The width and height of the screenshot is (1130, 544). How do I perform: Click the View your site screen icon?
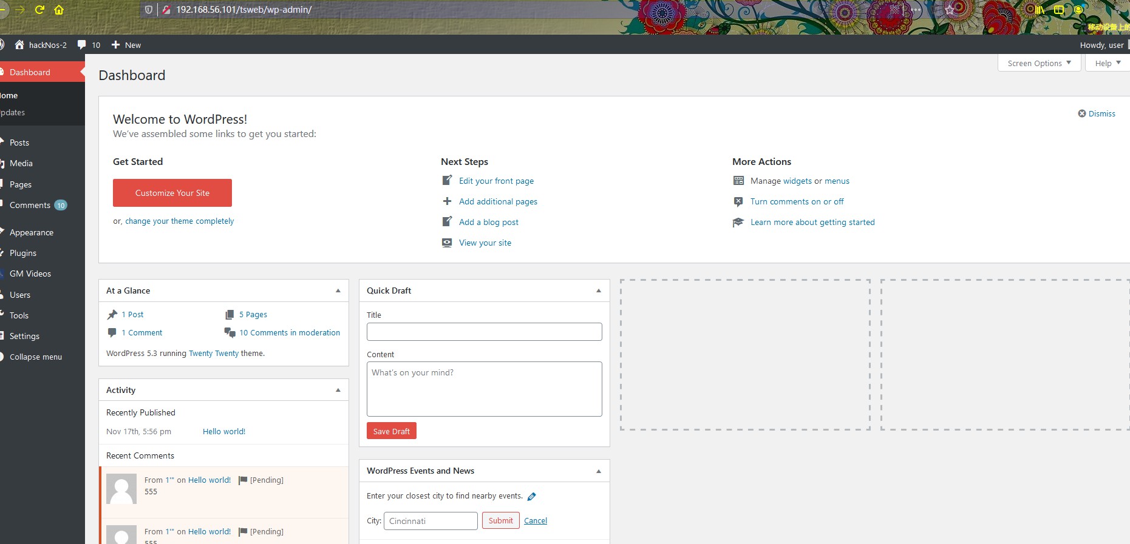pos(447,243)
